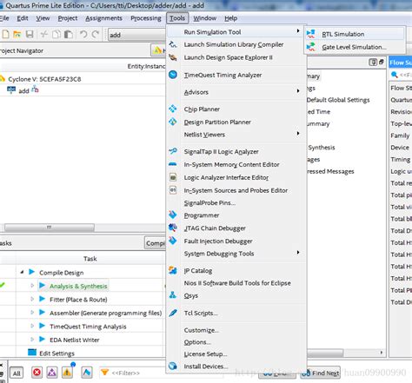Image resolution: width=412 pixels, height=383 pixels.
Task: Click the Undo icon in toolbar
Action: click(83, 35)
